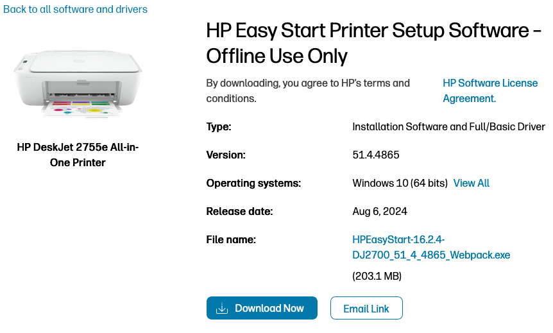Open the HP Software License Agreement
553x333 pixels.
tap(489, 91)
